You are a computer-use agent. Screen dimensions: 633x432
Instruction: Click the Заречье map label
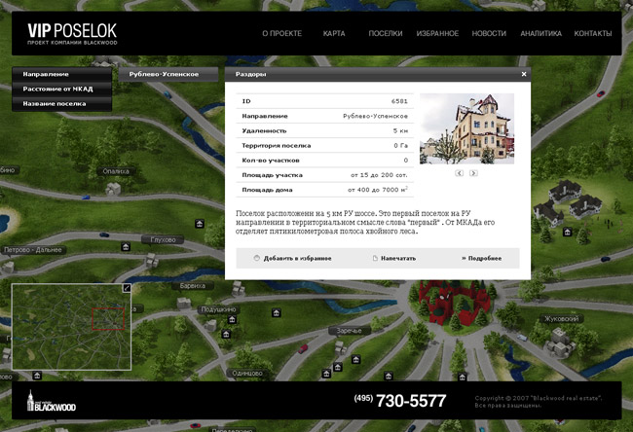point(350,331)
